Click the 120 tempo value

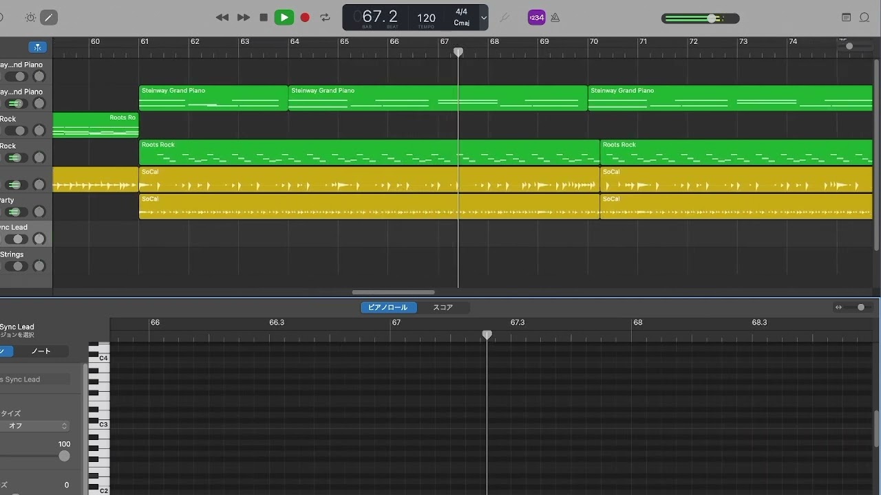click(x=426, y=18)
